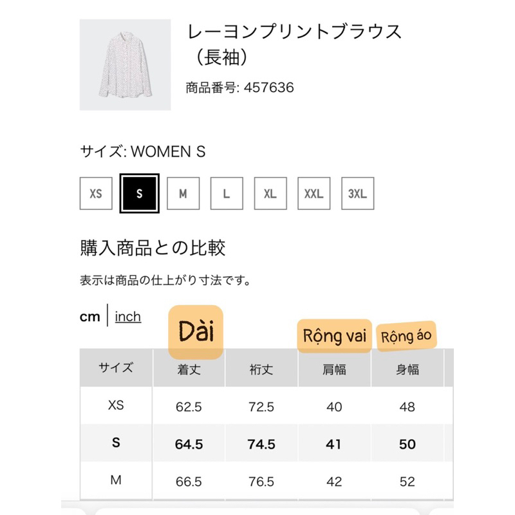Click the Rộng vai orange label

[x=335, y=335]
